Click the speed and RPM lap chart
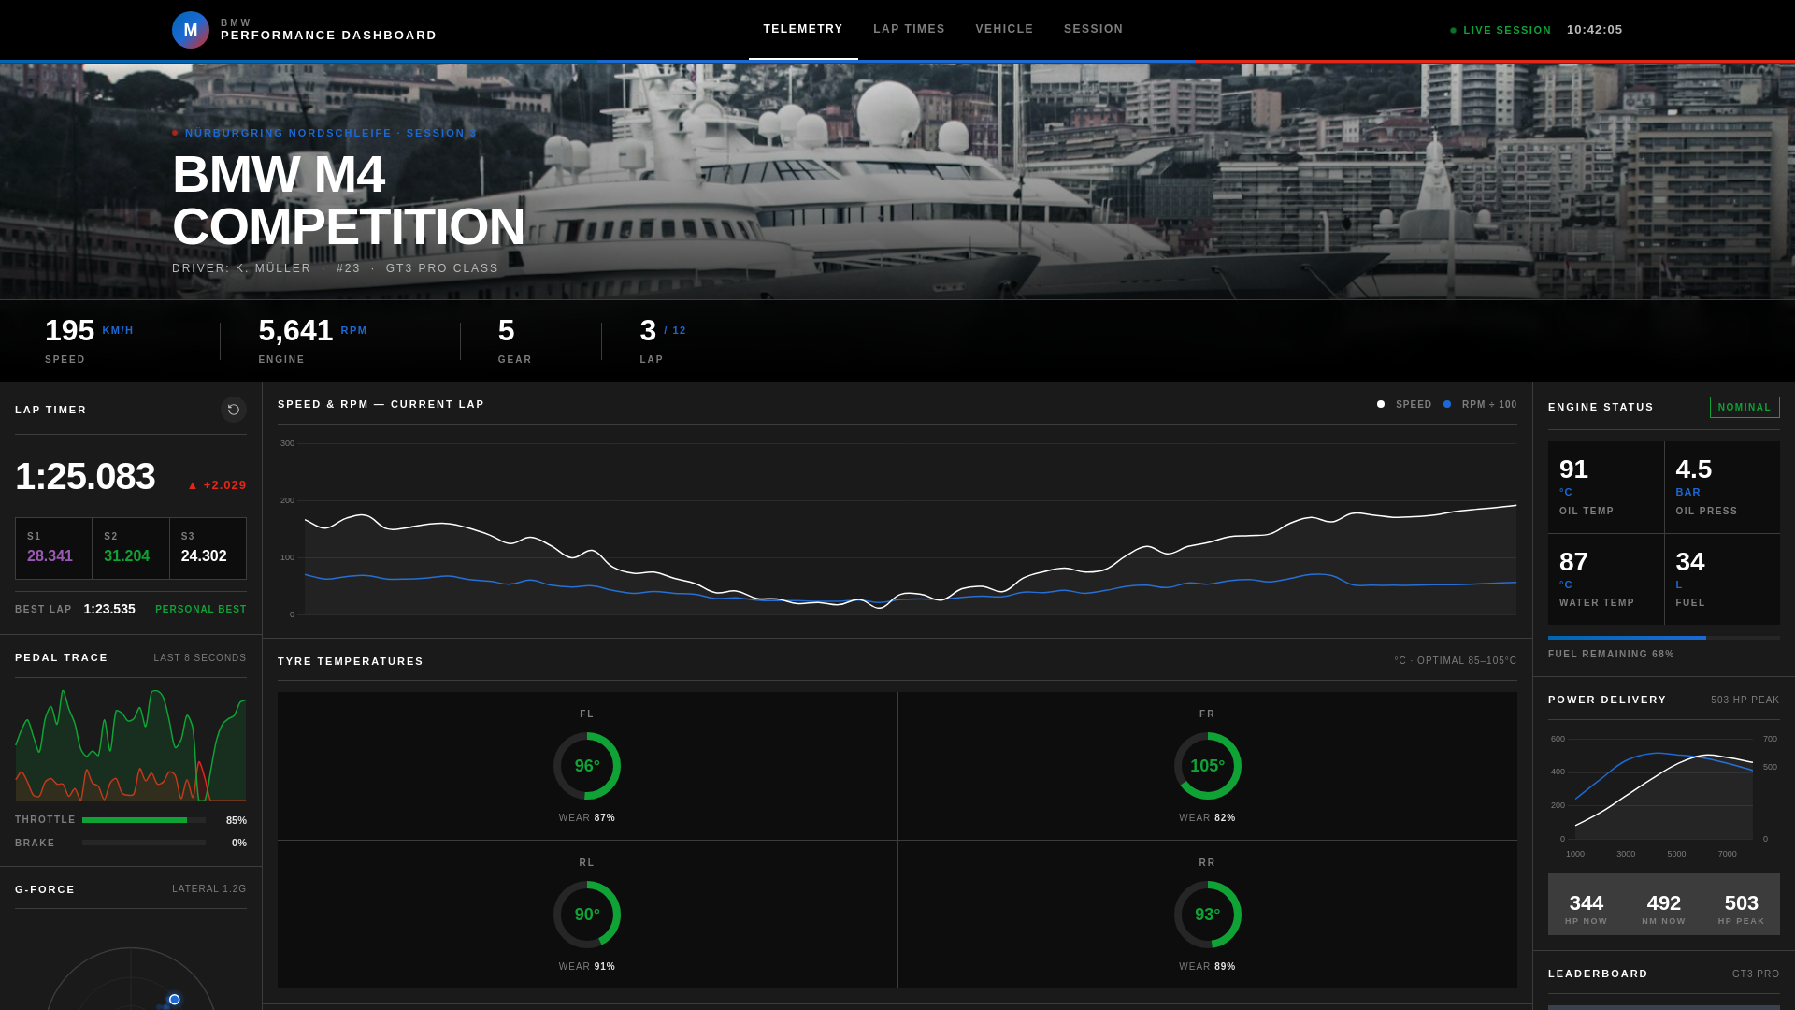Viewport: 1795px width, 1010px height. click(x=897, y=528)
